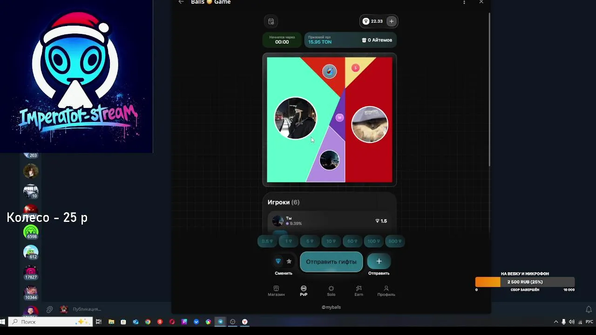Click the volume speaker icon in tray

(571, 322)
